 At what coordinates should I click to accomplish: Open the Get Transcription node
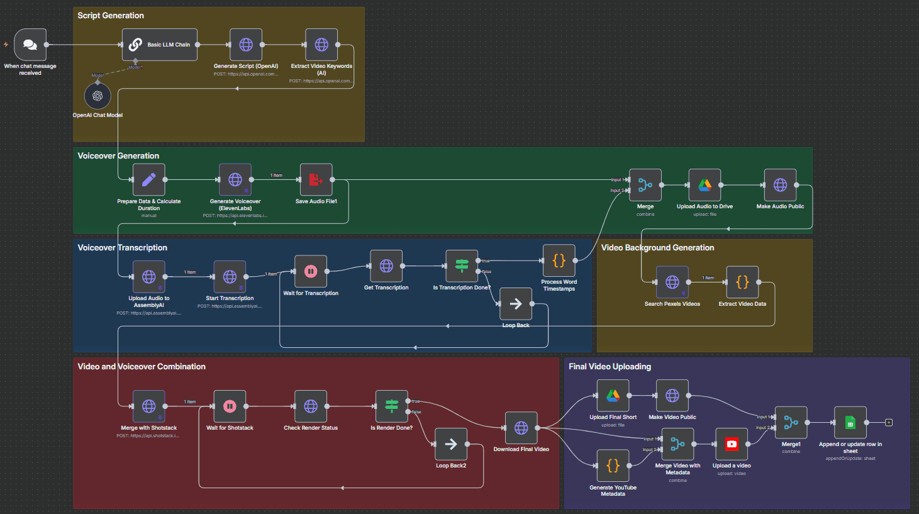pyautogui.click(x=386, y=266)
